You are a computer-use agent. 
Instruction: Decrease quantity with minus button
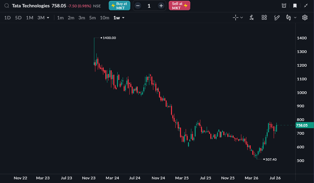coord(138,6)
